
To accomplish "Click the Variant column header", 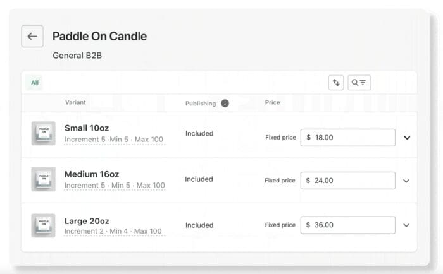I will pyautogui.click(x=75, y=102).
